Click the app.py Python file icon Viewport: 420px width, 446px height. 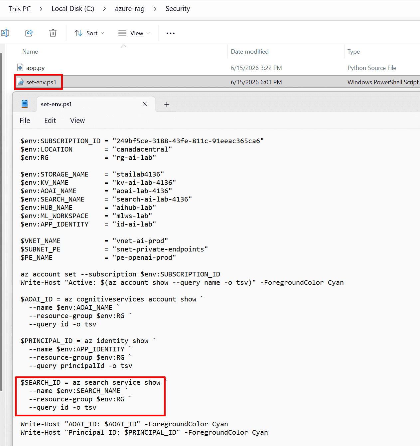pos(20,68)
